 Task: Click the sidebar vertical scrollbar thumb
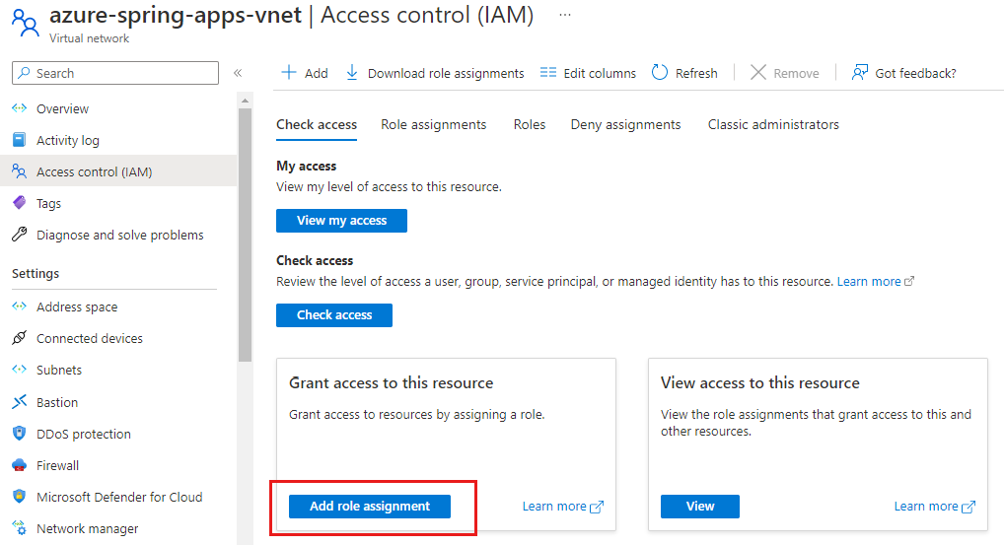click(x=245, y=235)
